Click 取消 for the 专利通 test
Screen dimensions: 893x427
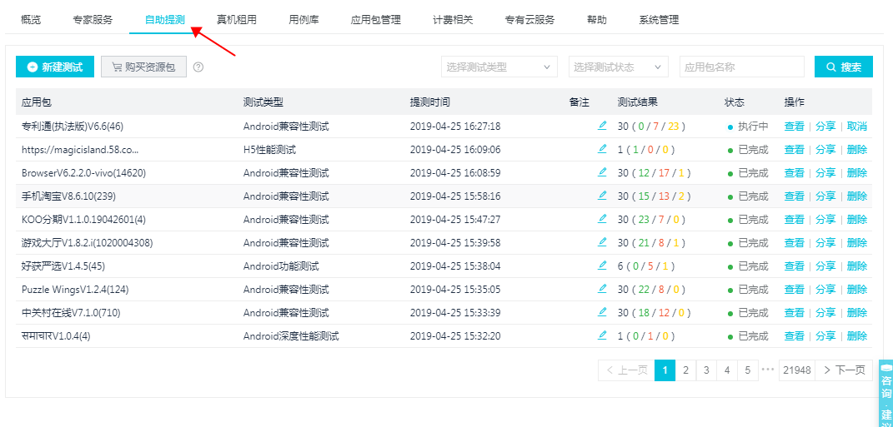856,127
